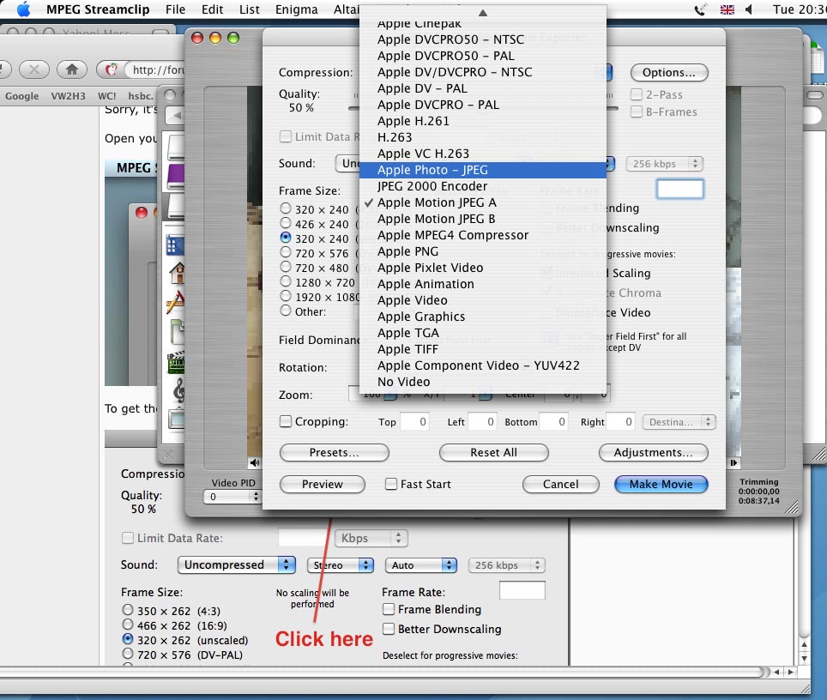Select Apple Component Video - YUV422 codec
The height and width of the screenshot is (700, 827).
coord(483,365)
